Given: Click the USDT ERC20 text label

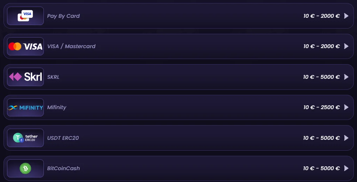Looking at the screenshot, I should [x=63, y=138].
